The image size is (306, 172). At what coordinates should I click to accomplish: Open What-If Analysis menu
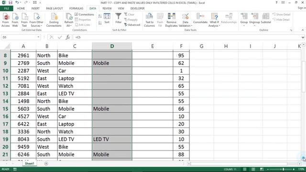pyautogui.click(x=214, y=20)
